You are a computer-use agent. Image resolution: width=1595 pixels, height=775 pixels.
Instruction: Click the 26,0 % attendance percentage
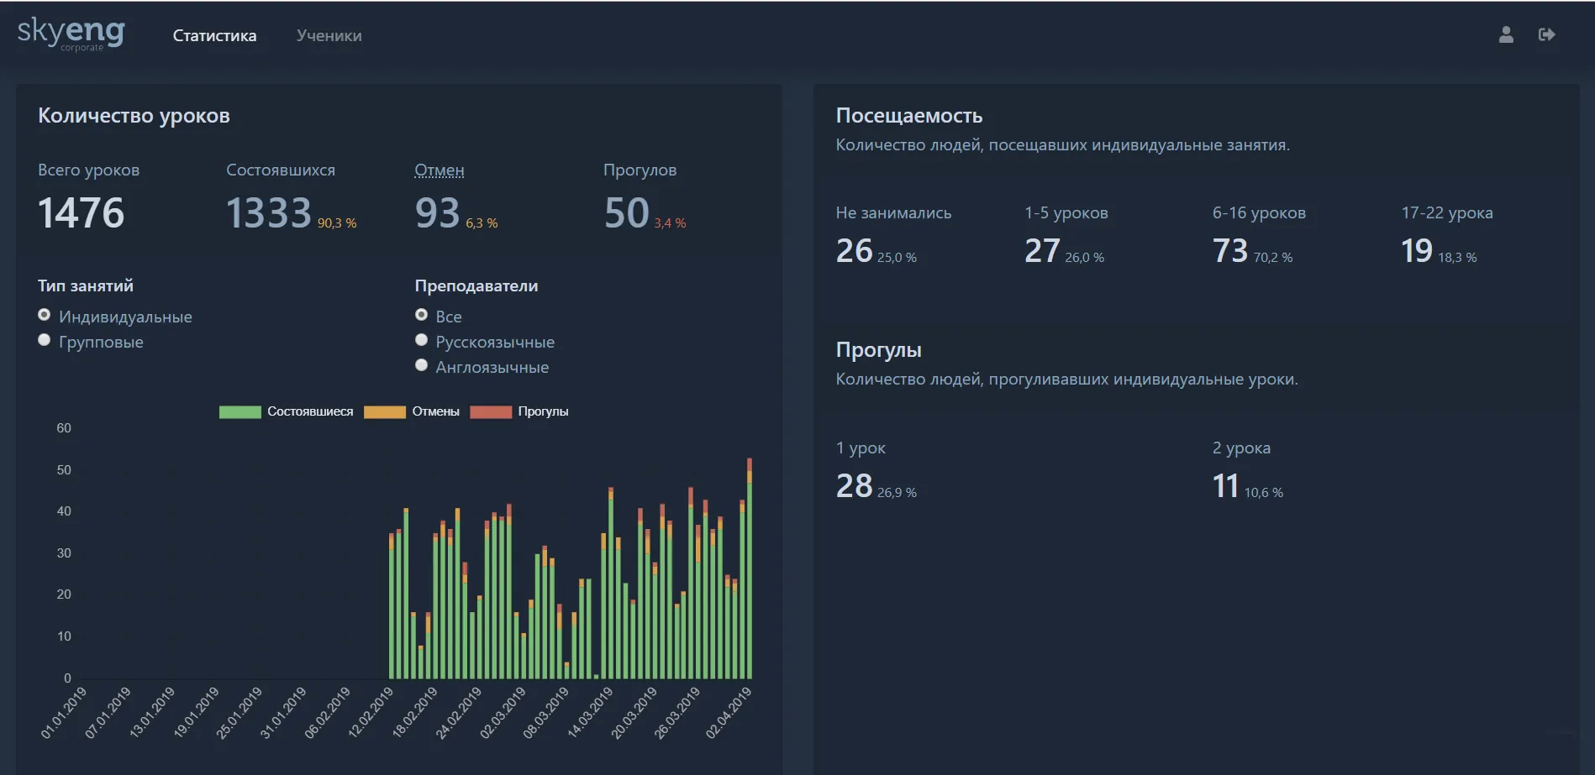pos(1085,258)
